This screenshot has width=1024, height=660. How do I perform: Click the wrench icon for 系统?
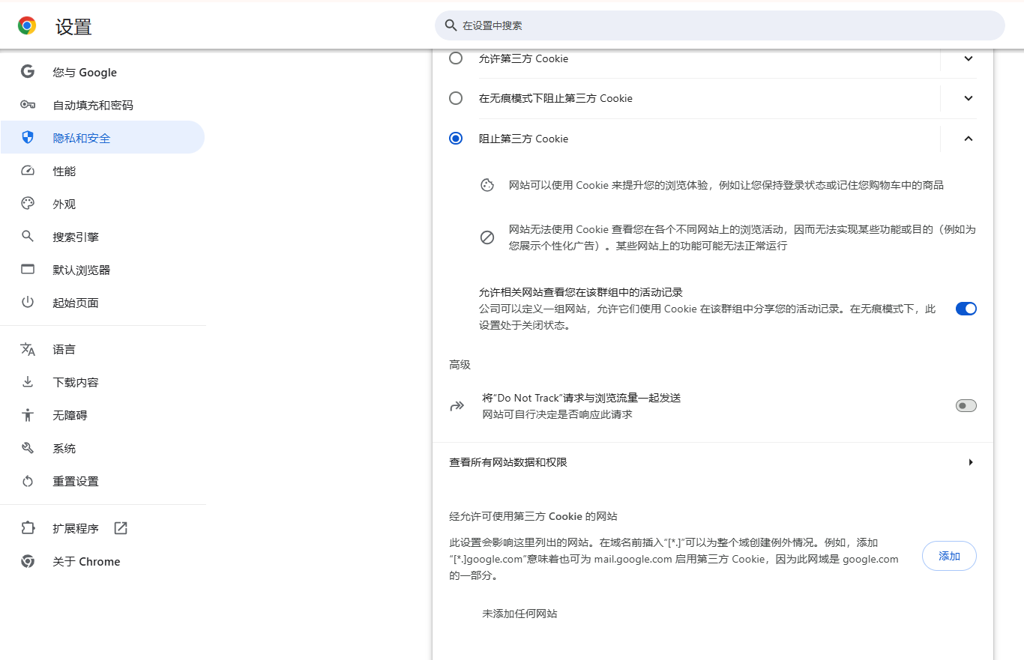point(28,448)
